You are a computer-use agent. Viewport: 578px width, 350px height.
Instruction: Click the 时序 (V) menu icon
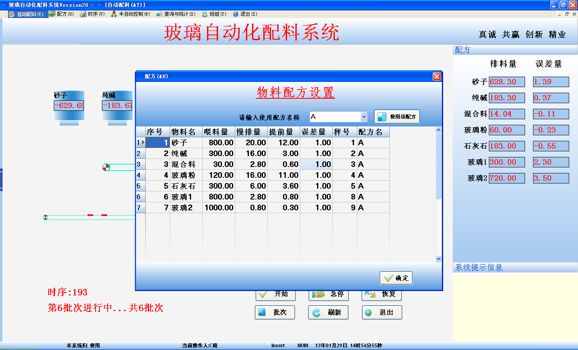[x=83, y=14]
